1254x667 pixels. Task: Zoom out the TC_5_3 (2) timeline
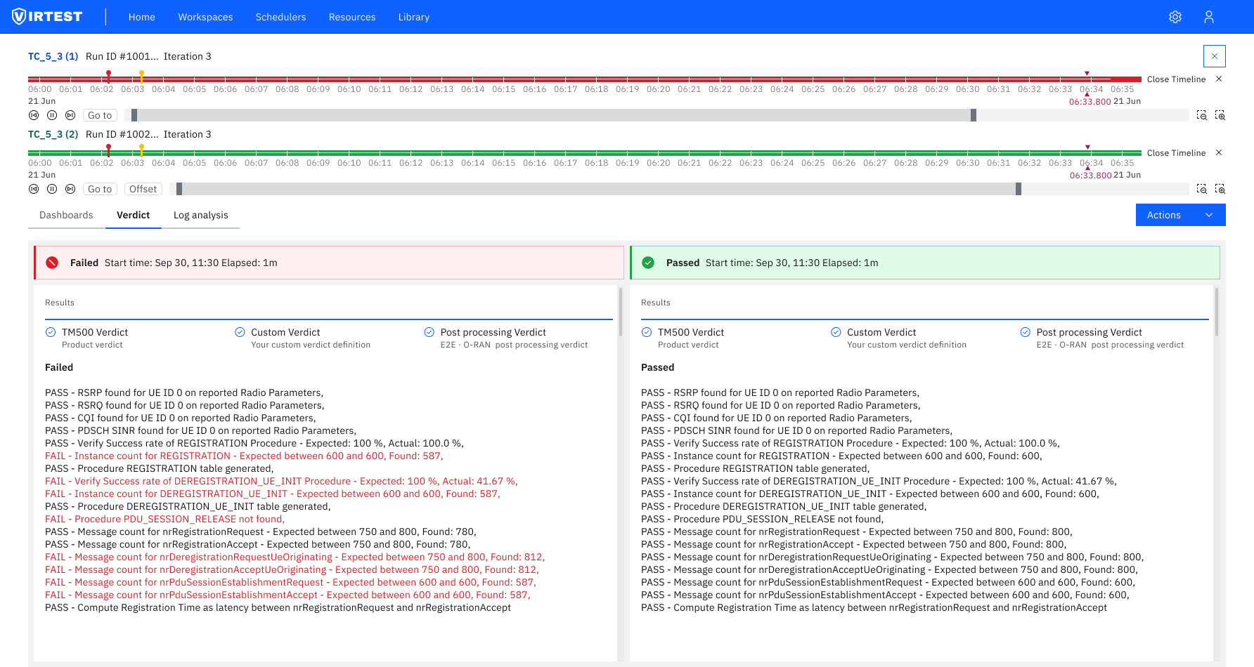click(x=1201, y=188)
